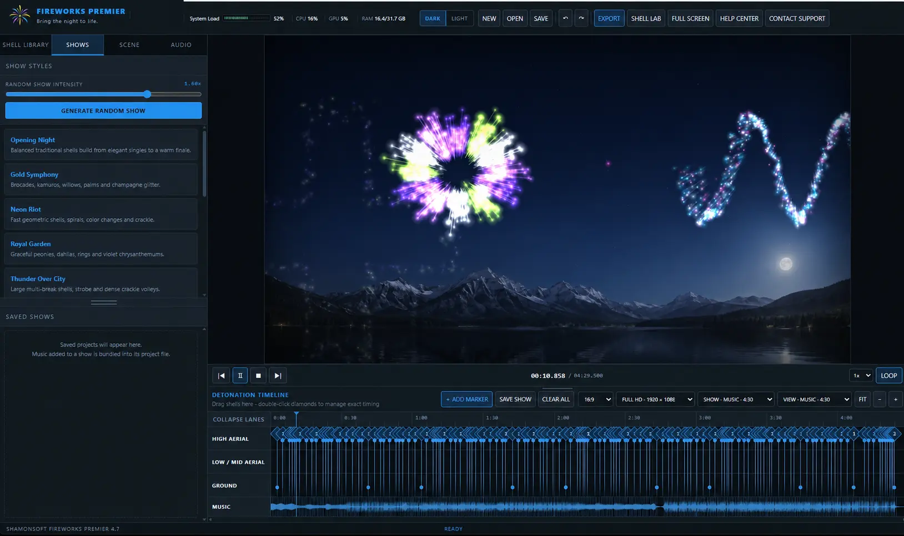Open Full HD resolution dropdown
Viewport: 904px width, 536px height.
point(655,400)
